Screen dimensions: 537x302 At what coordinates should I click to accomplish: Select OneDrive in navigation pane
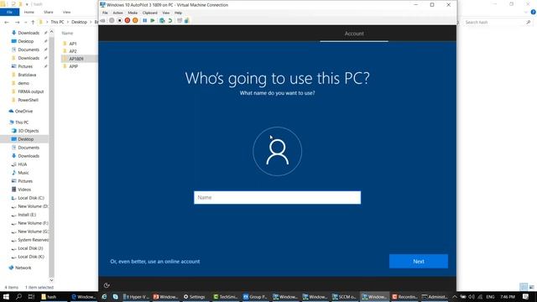point(23,111)
